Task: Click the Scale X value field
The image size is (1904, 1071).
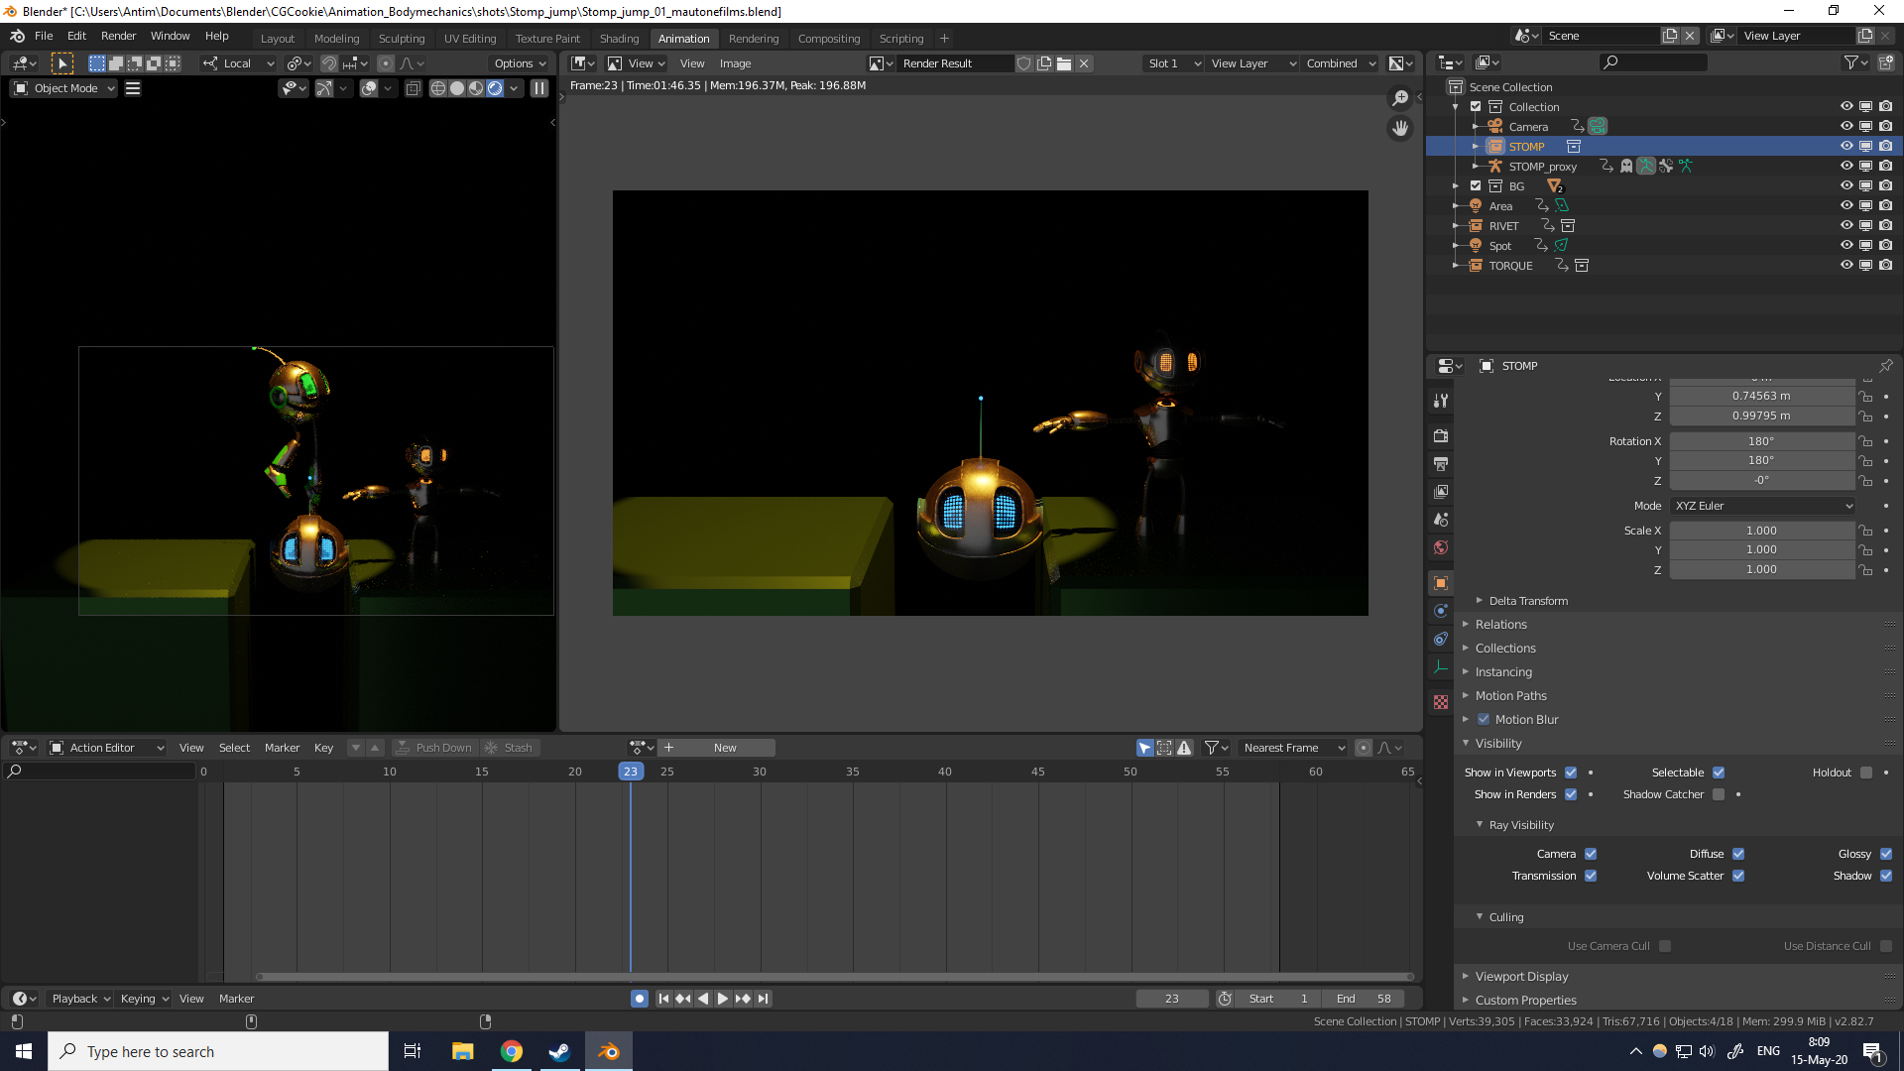Action: coord(1761,531)
